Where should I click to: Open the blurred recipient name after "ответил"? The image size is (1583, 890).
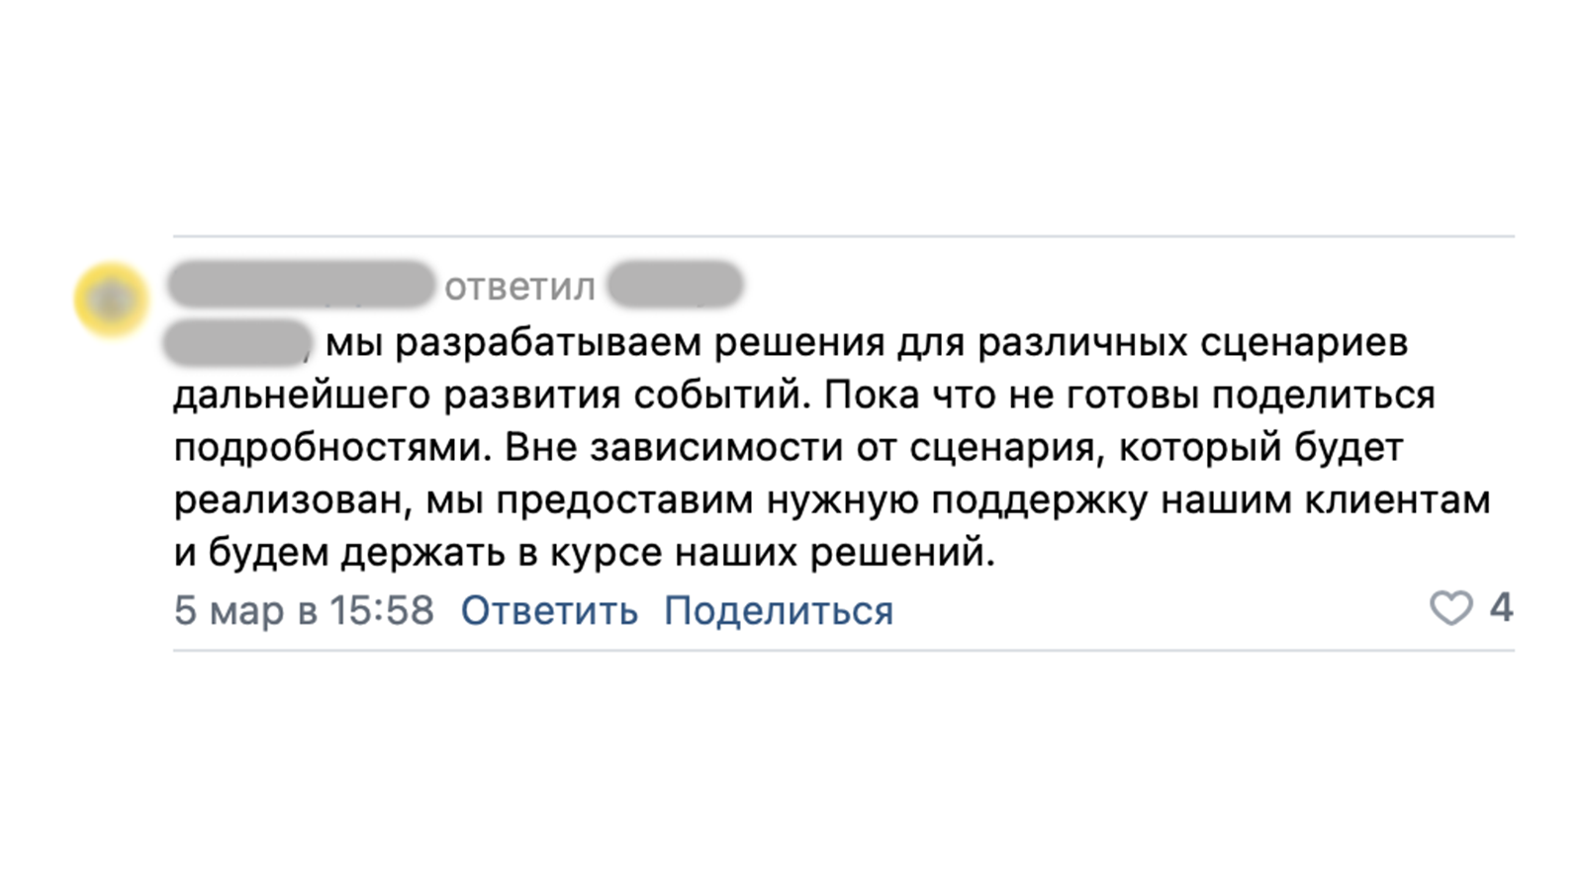point(675,285)
